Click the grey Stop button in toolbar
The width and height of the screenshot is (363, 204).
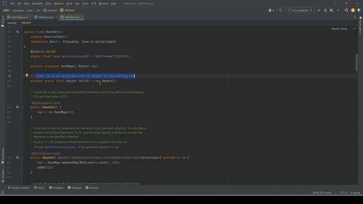point(338,10)
